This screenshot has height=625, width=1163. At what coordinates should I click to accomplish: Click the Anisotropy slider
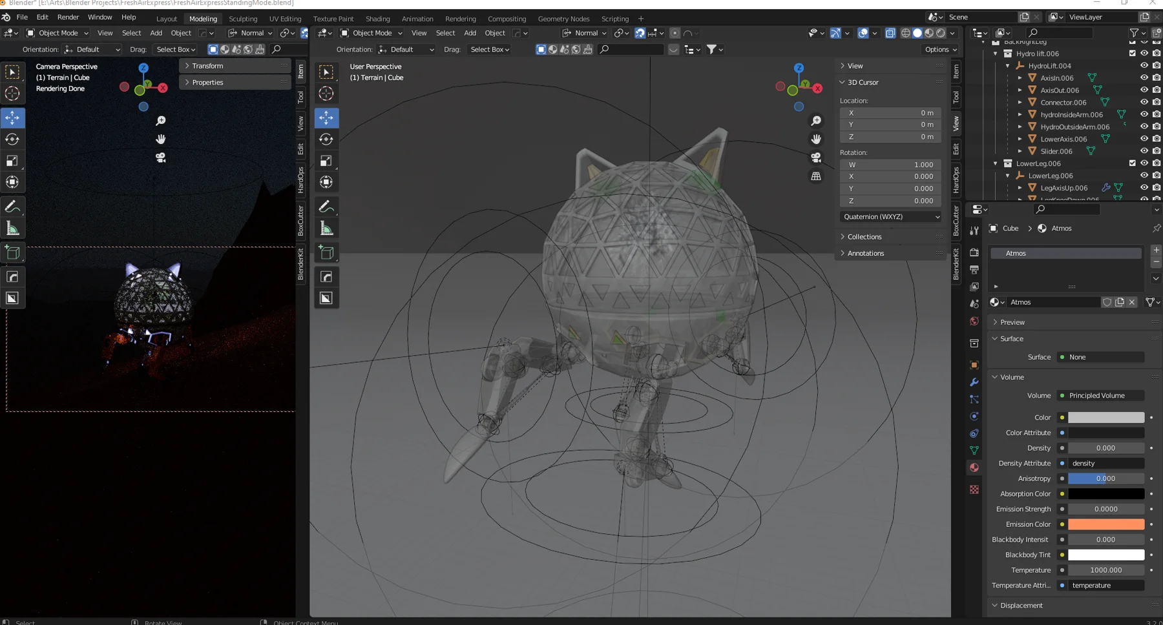[x=1106, y=478]
